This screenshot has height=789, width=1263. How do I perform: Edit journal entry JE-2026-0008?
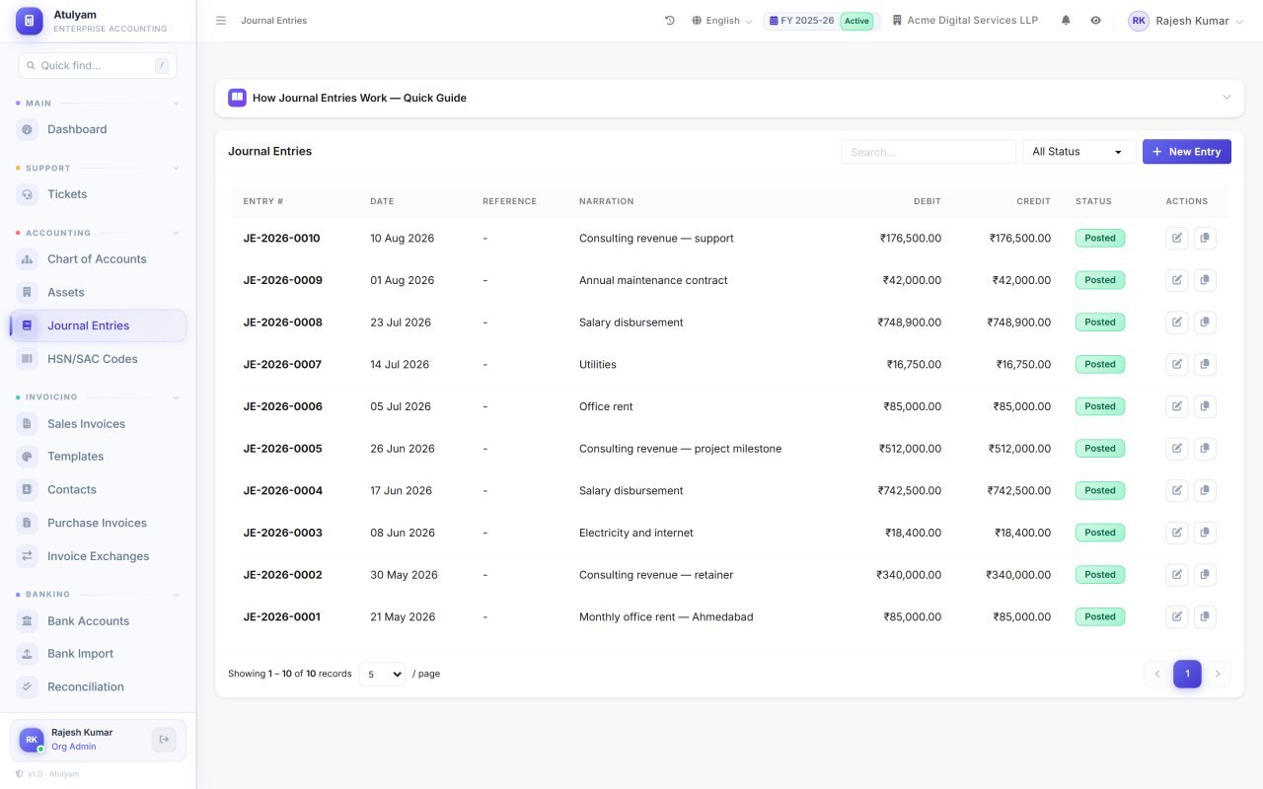point(1176,323)
